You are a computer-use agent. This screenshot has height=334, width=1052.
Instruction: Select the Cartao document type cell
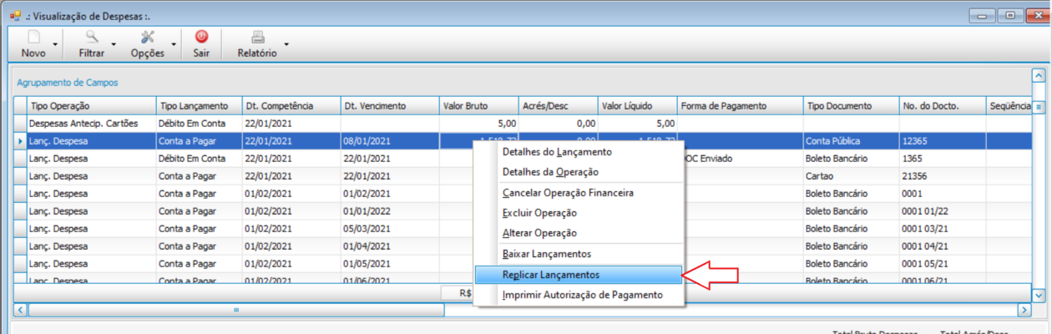[851, 176]
